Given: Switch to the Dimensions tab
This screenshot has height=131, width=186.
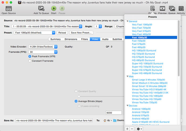Looking at the screenshot, I should 71,39.
